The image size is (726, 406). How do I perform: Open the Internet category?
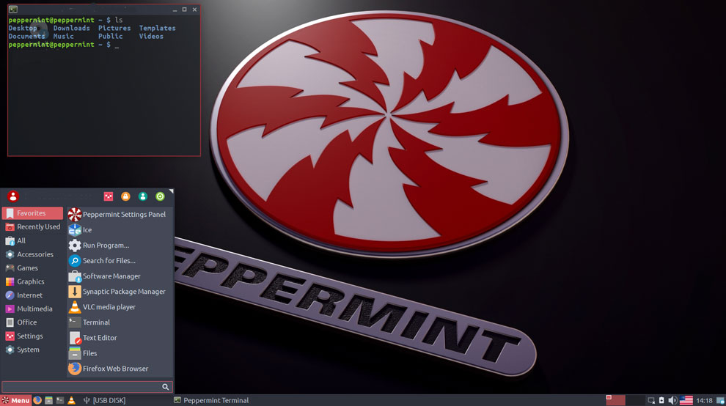(x=32, y=295)
